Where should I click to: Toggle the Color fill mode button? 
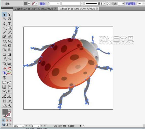point(3,120)
